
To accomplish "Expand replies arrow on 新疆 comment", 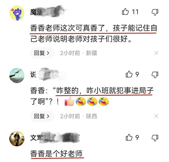I will coord(48,53).
